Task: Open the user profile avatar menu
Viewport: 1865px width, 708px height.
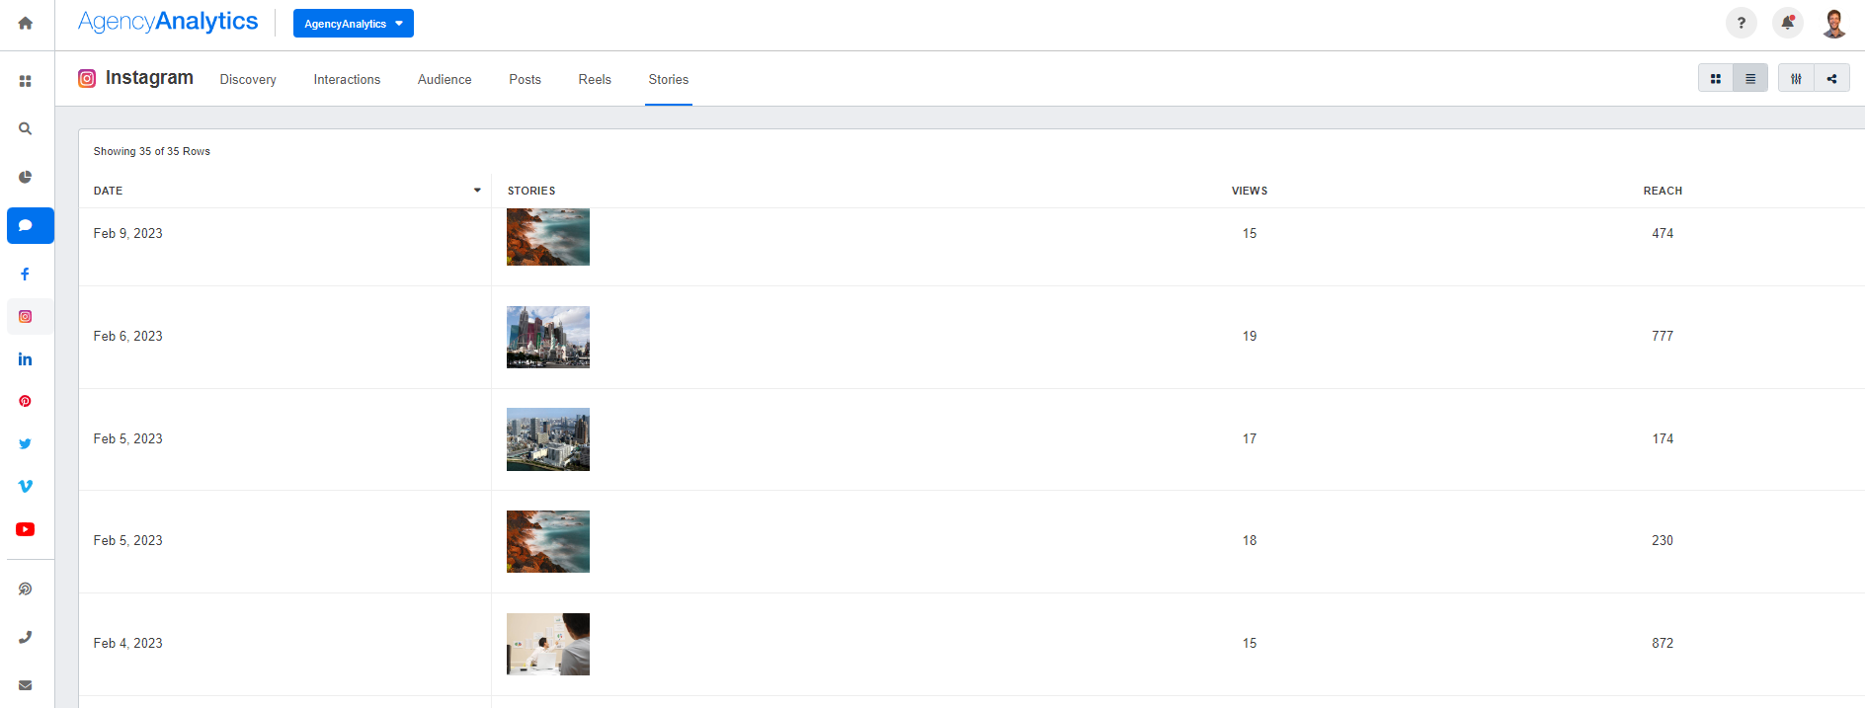Action: coord(1834,23)
